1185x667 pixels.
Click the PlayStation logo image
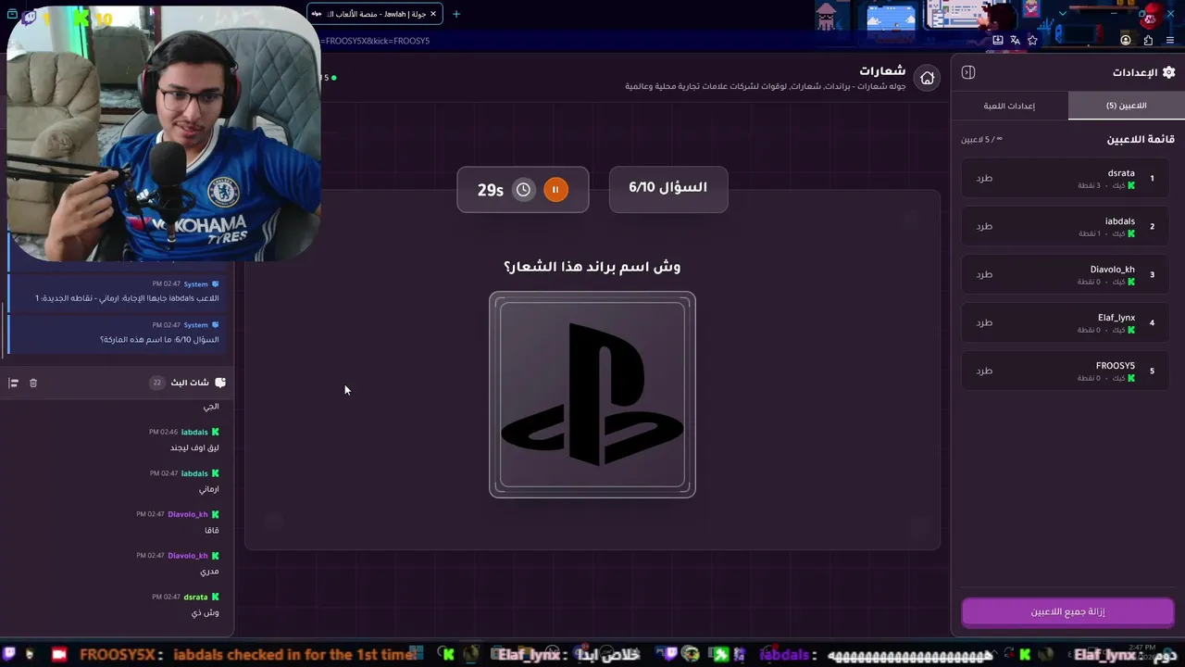coord(592,395)
